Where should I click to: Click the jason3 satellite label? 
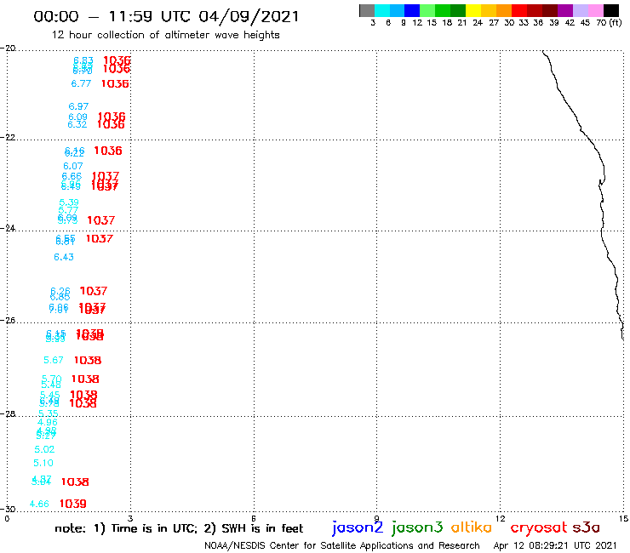click(417, 528)
